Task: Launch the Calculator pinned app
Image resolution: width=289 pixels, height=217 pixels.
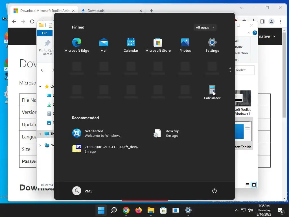Action: pos(212,92)
